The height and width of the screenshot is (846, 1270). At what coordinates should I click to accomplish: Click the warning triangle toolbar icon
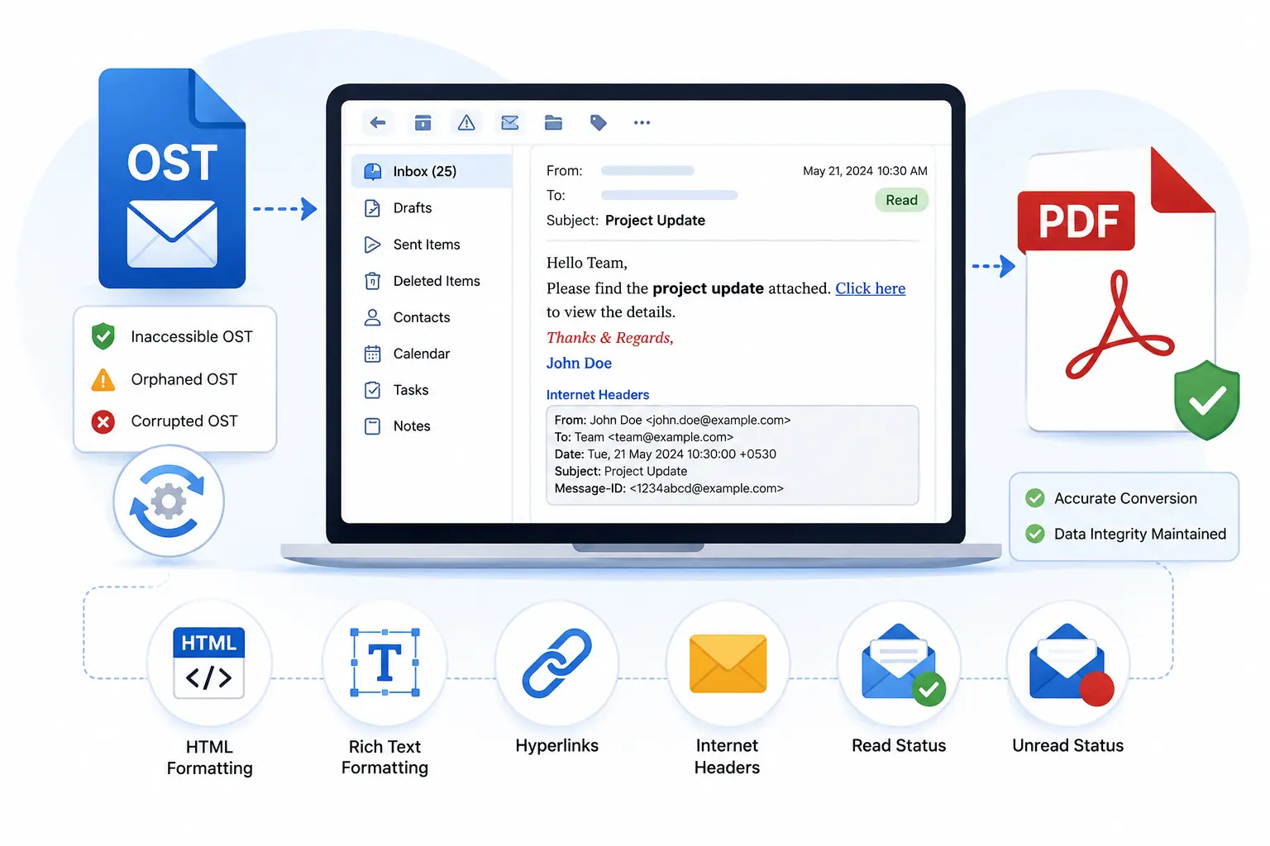466,123
